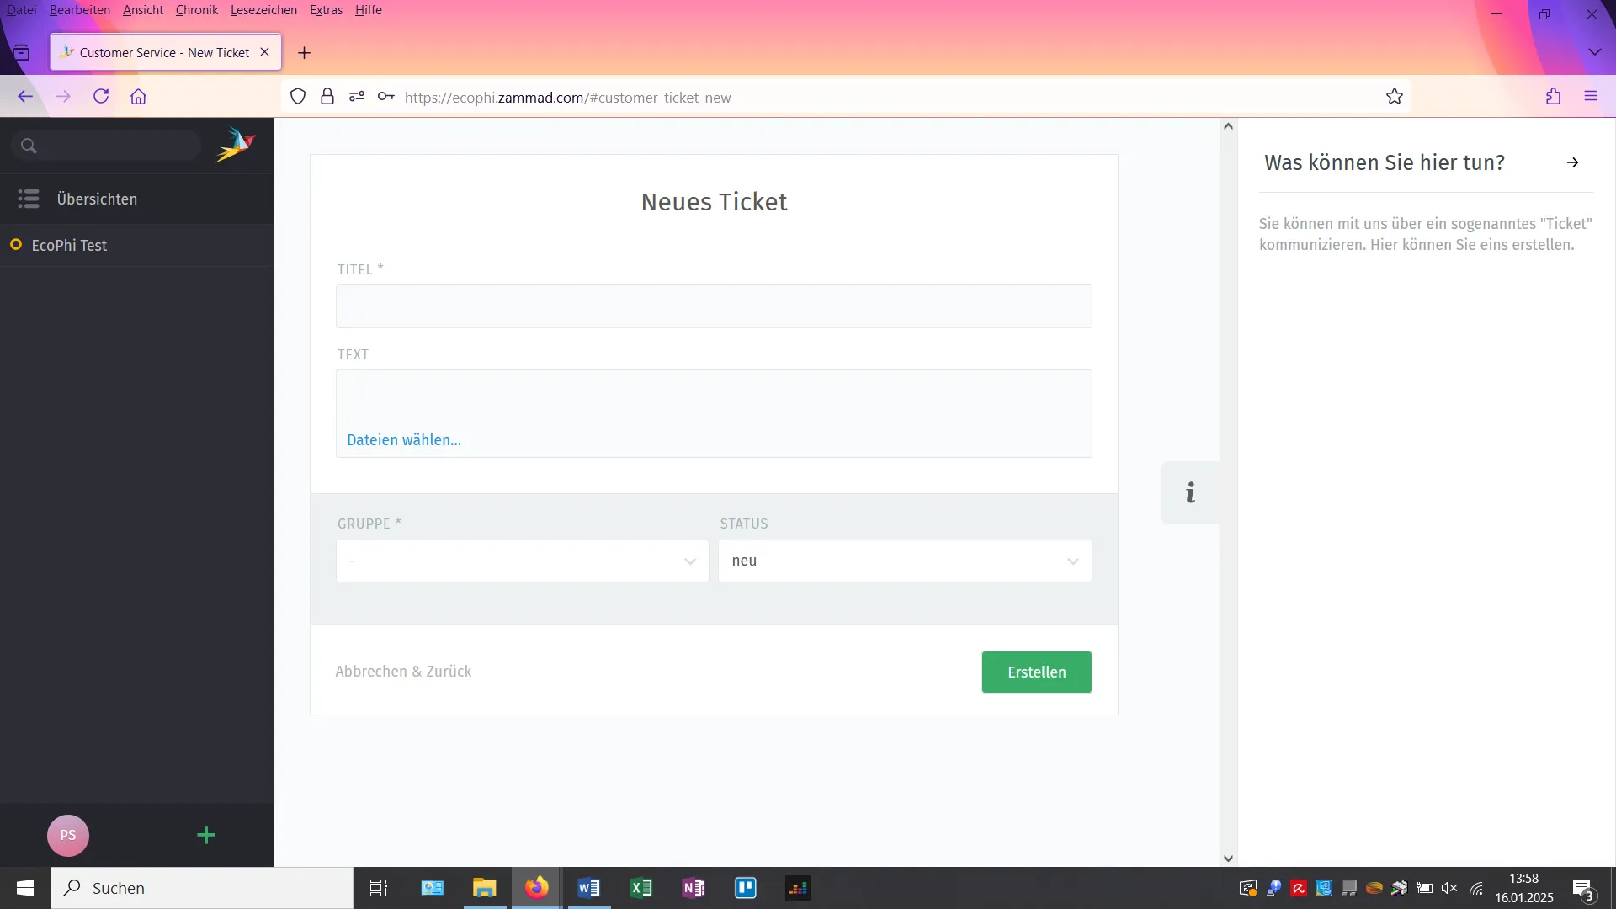Create new item via green plus icon
The height and width of the screenshot is (909, 1616).
click(206, 835)
